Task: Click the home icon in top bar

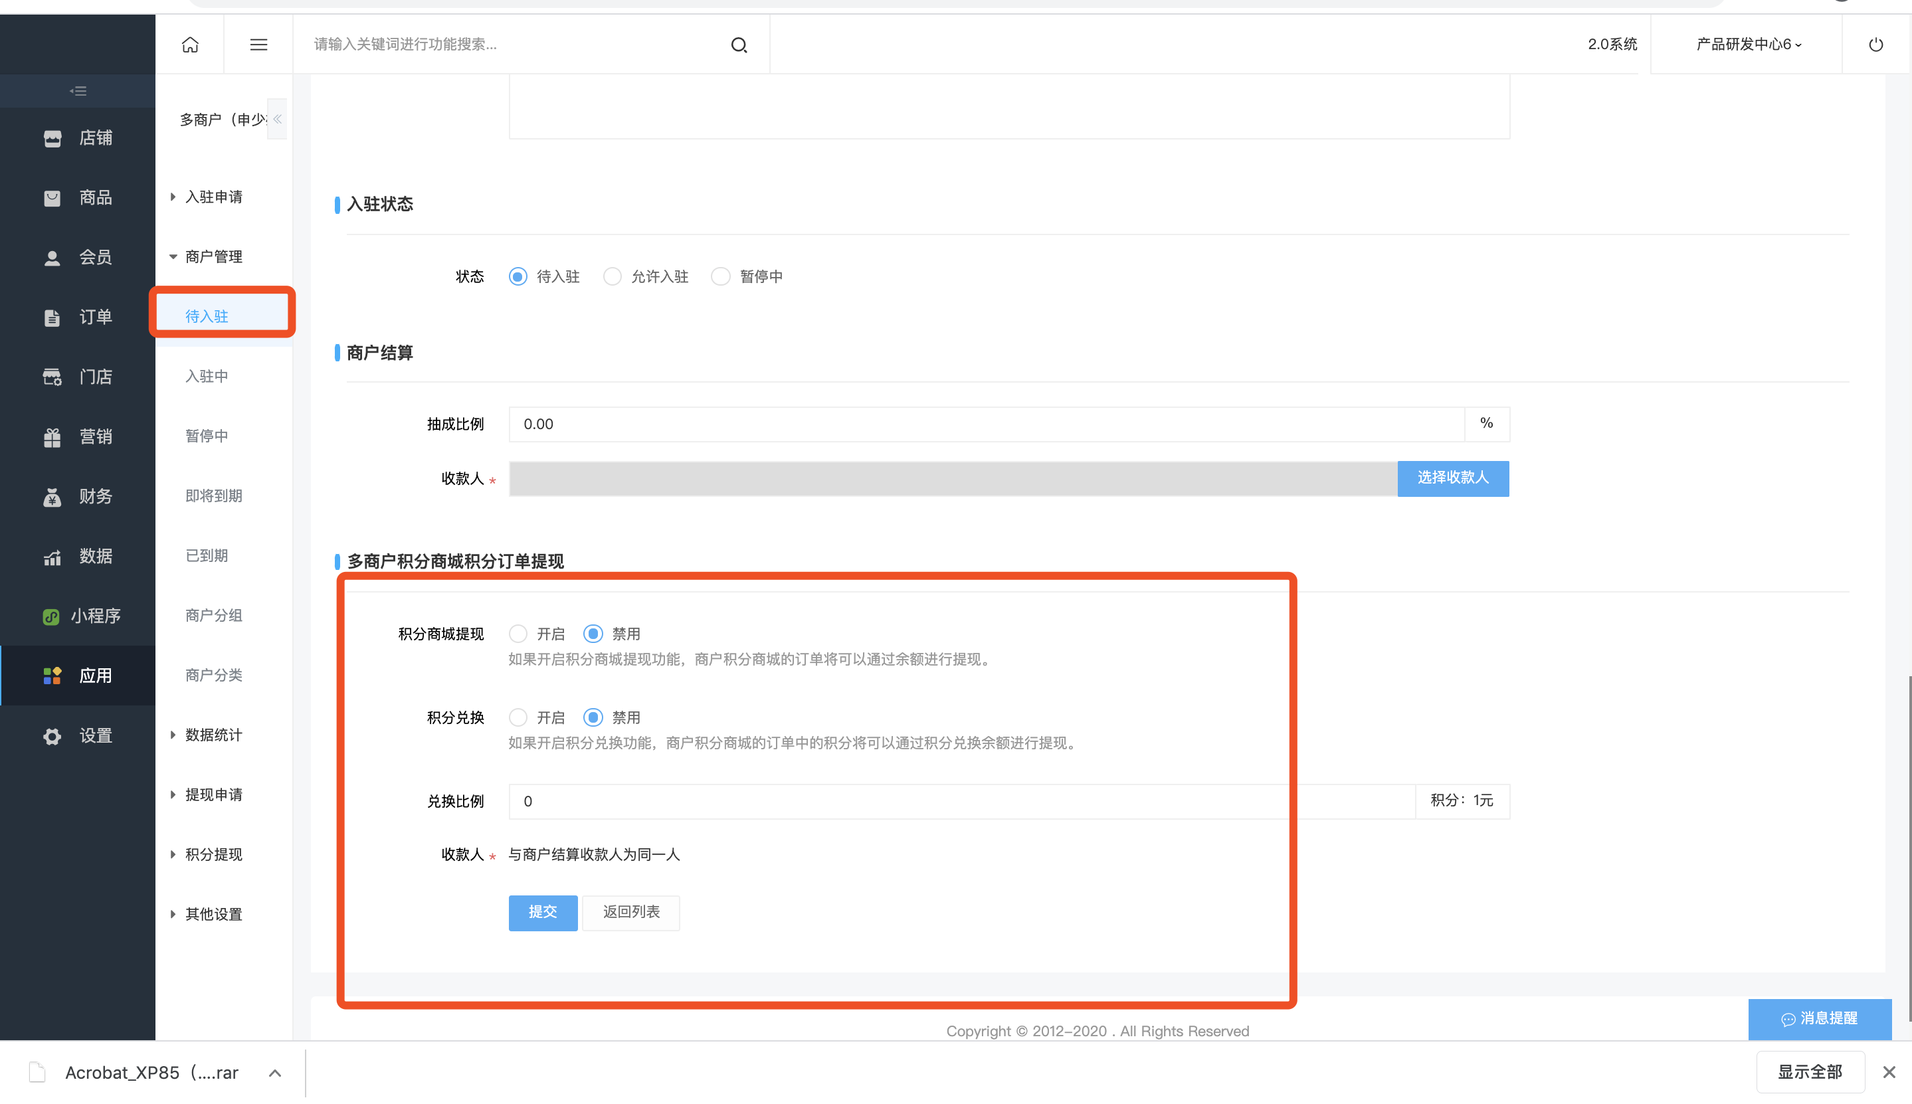Action: 190,45
